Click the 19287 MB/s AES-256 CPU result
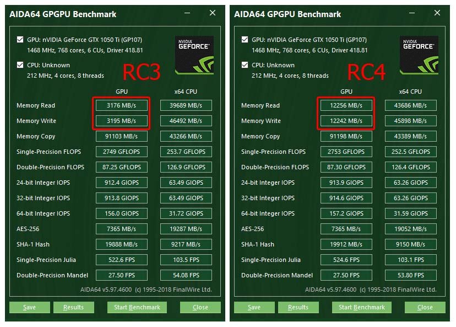Screen dimensions: 456x327 (186, 229)
